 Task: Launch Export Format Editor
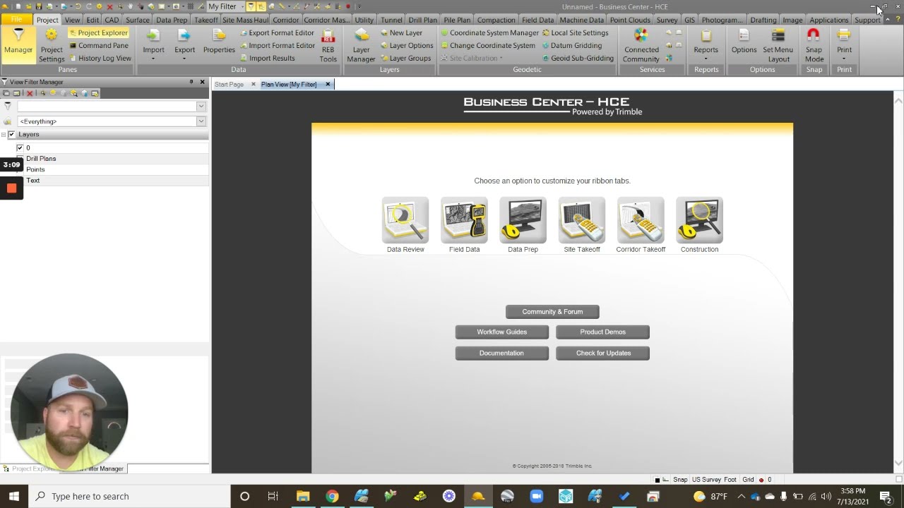click(x=277, y=32)
